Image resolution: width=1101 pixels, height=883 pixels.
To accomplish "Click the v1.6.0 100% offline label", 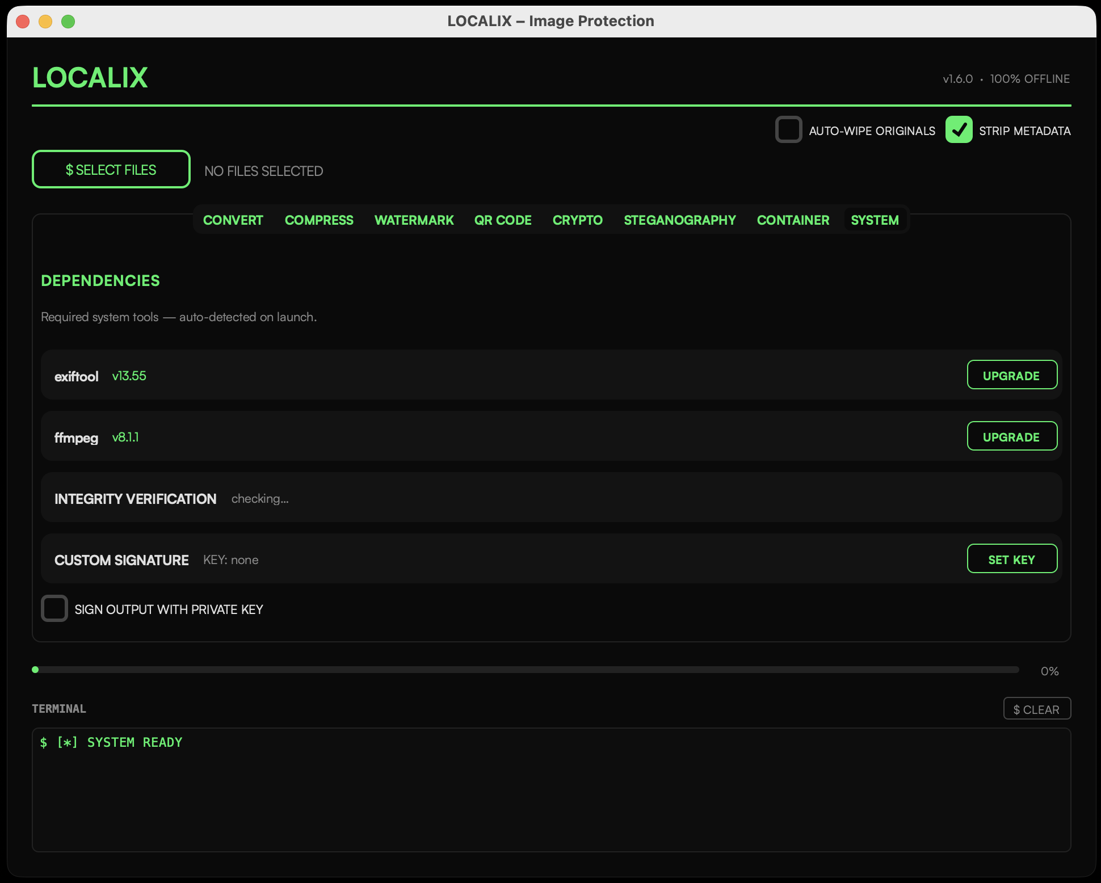I will coord(1006,79).
